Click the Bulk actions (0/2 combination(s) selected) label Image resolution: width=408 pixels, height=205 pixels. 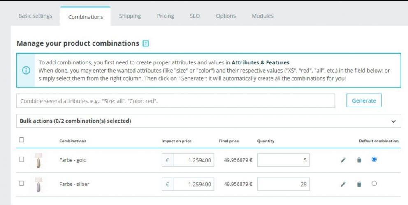pos(75,121)
